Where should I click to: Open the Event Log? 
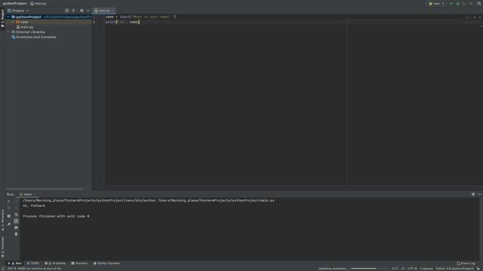click(466, 263)
